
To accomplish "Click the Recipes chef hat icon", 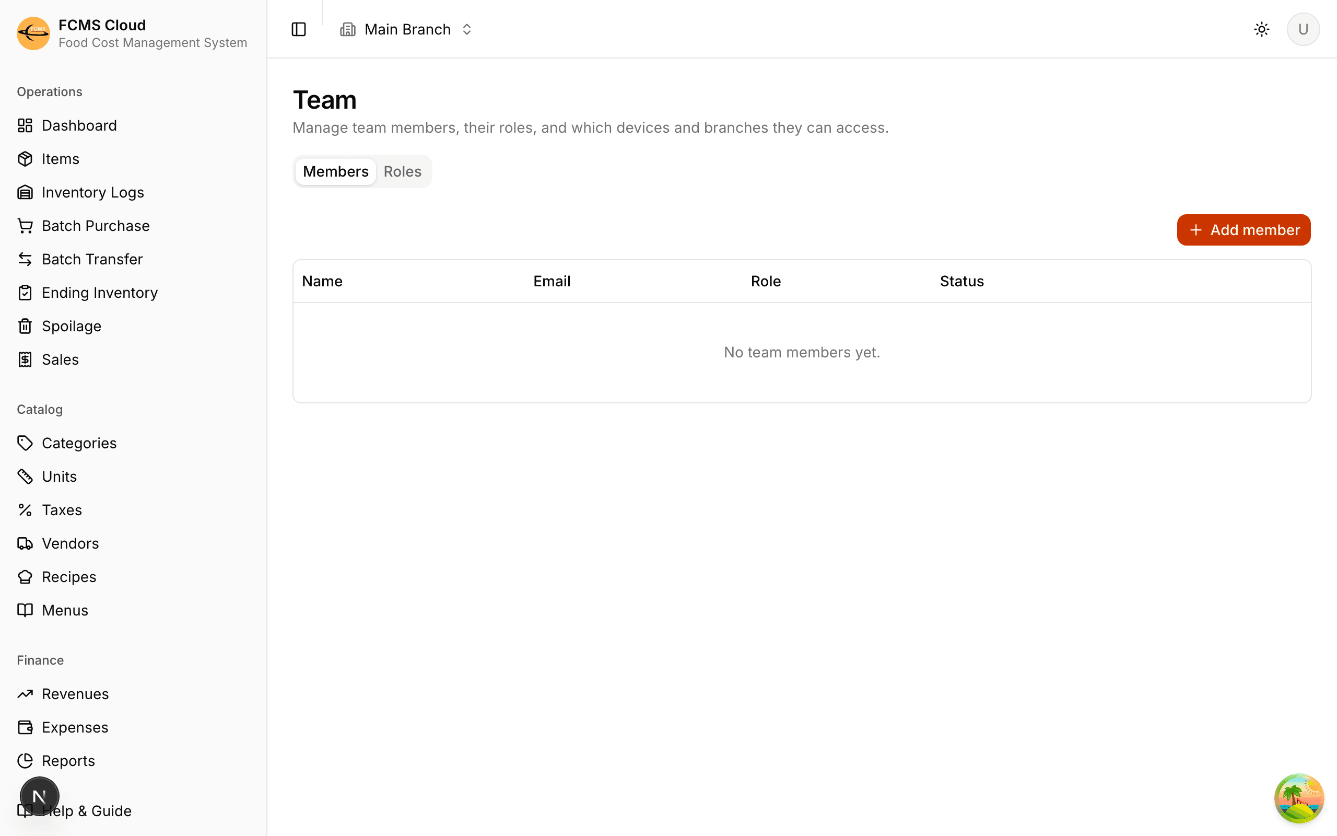I will pos(25,577).
